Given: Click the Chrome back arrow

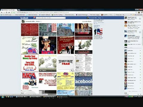Looking at the screenshot, I should pyautogui.click(x=2, y=12).
